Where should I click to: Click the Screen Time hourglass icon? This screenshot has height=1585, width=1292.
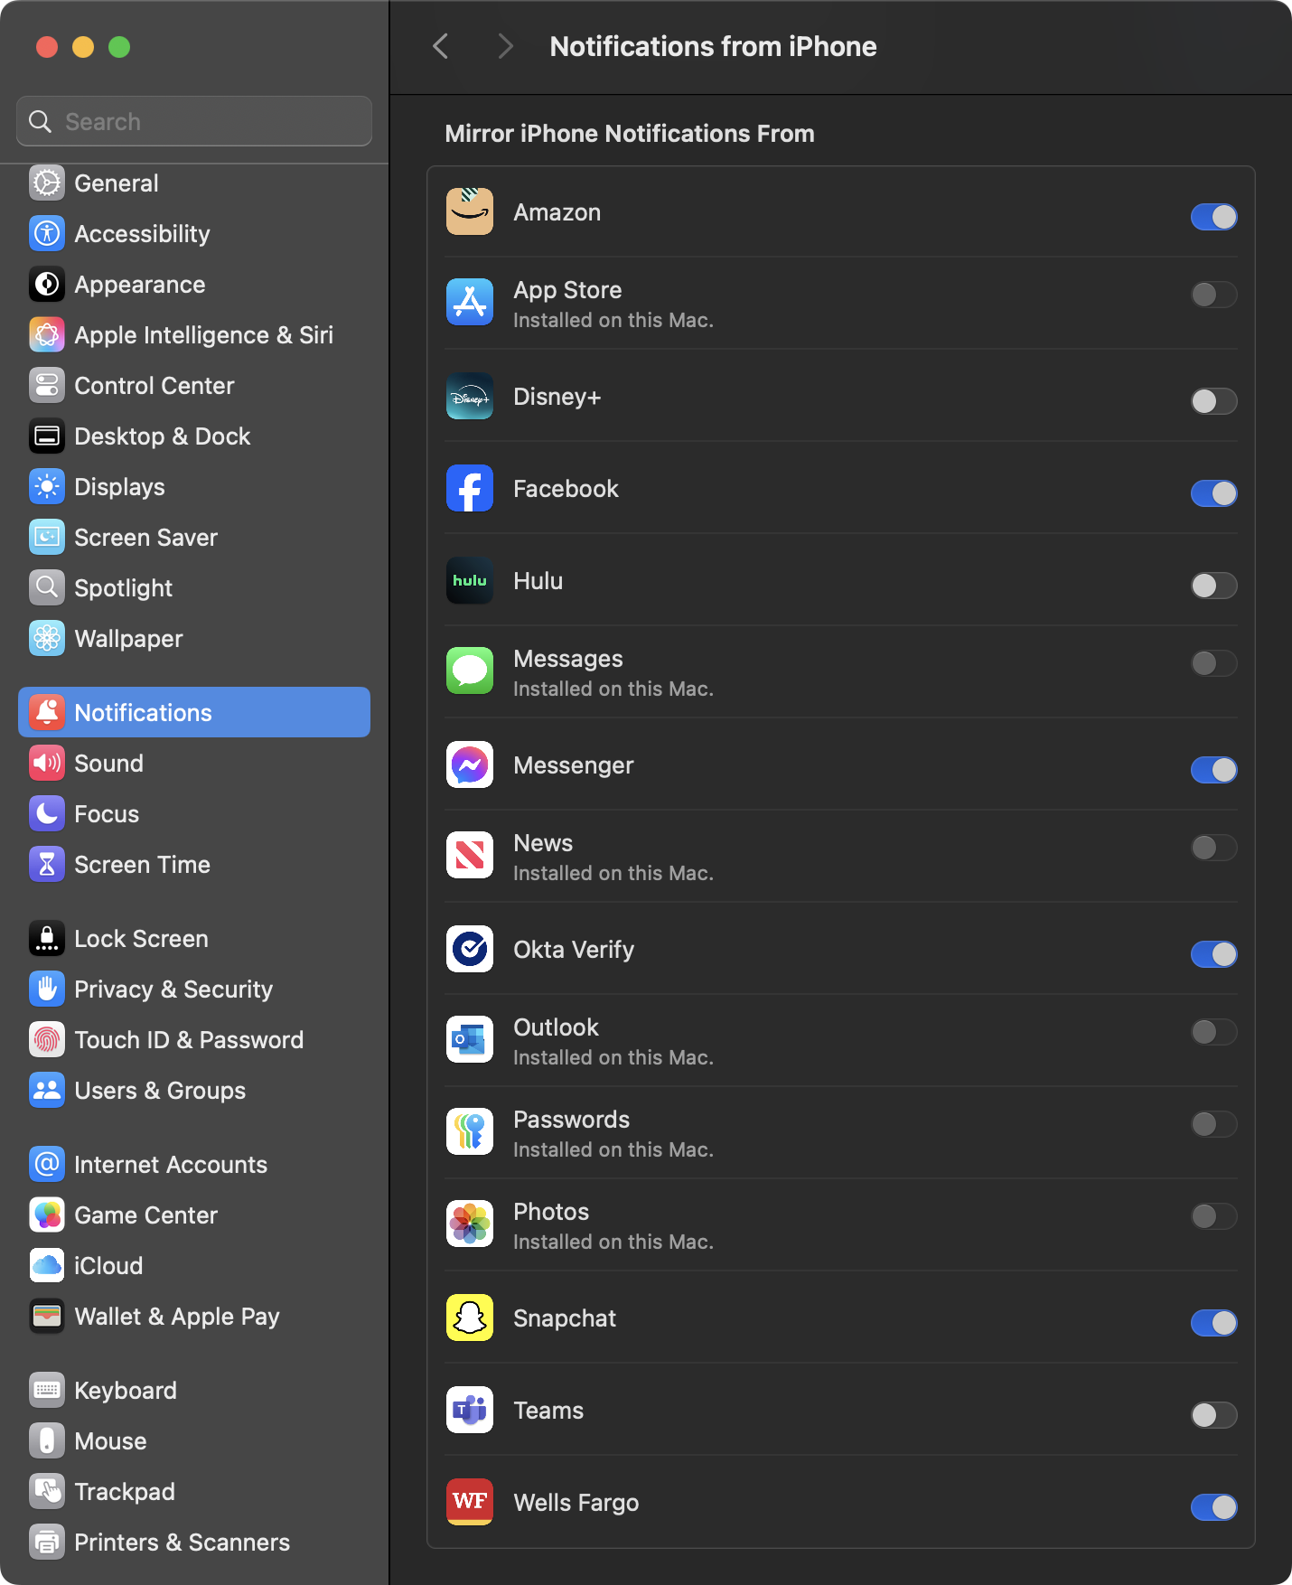point(47,864)
